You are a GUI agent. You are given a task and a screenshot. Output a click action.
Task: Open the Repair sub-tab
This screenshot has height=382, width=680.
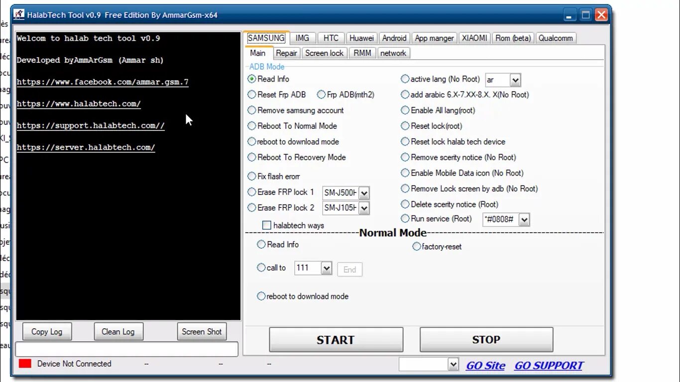pos(286,53)
